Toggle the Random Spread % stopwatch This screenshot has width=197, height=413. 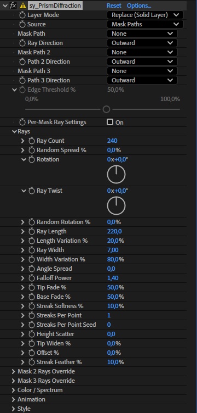pos(32,150)
